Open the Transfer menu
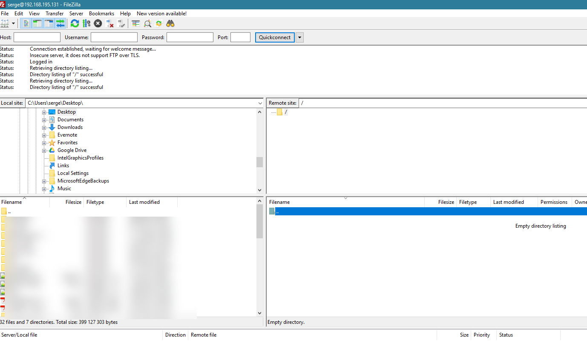The image size is (587, 363). pos(55,14)
